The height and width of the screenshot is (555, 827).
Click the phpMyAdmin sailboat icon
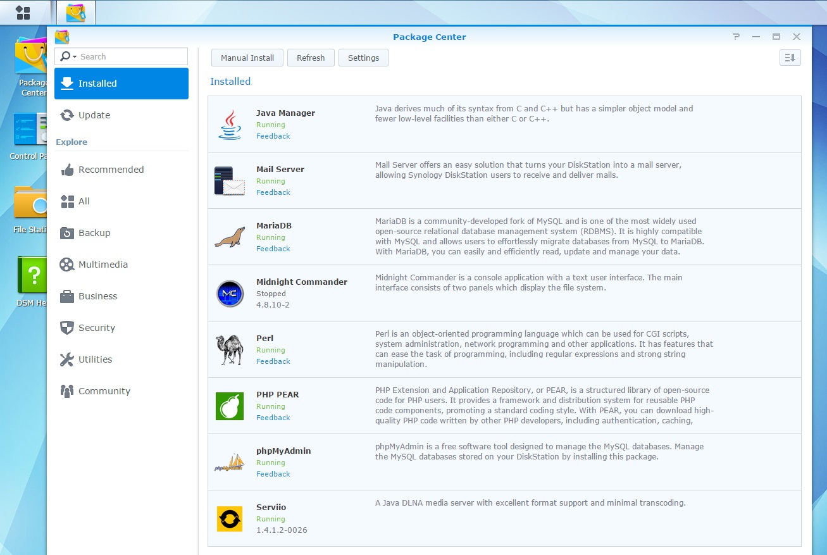(x=229, y=463)
